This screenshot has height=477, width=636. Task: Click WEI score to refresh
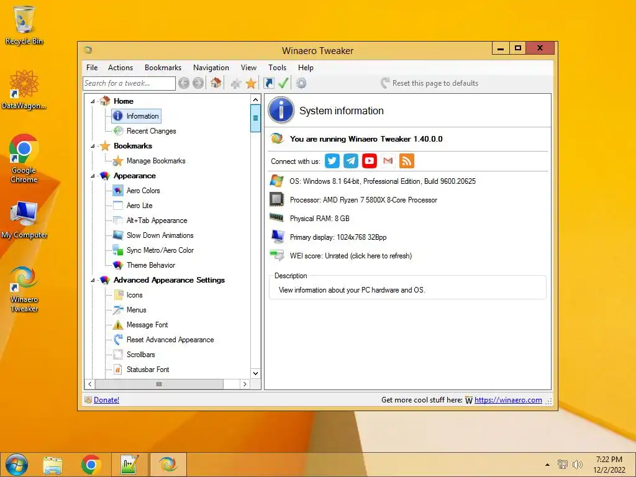point(351,256)
